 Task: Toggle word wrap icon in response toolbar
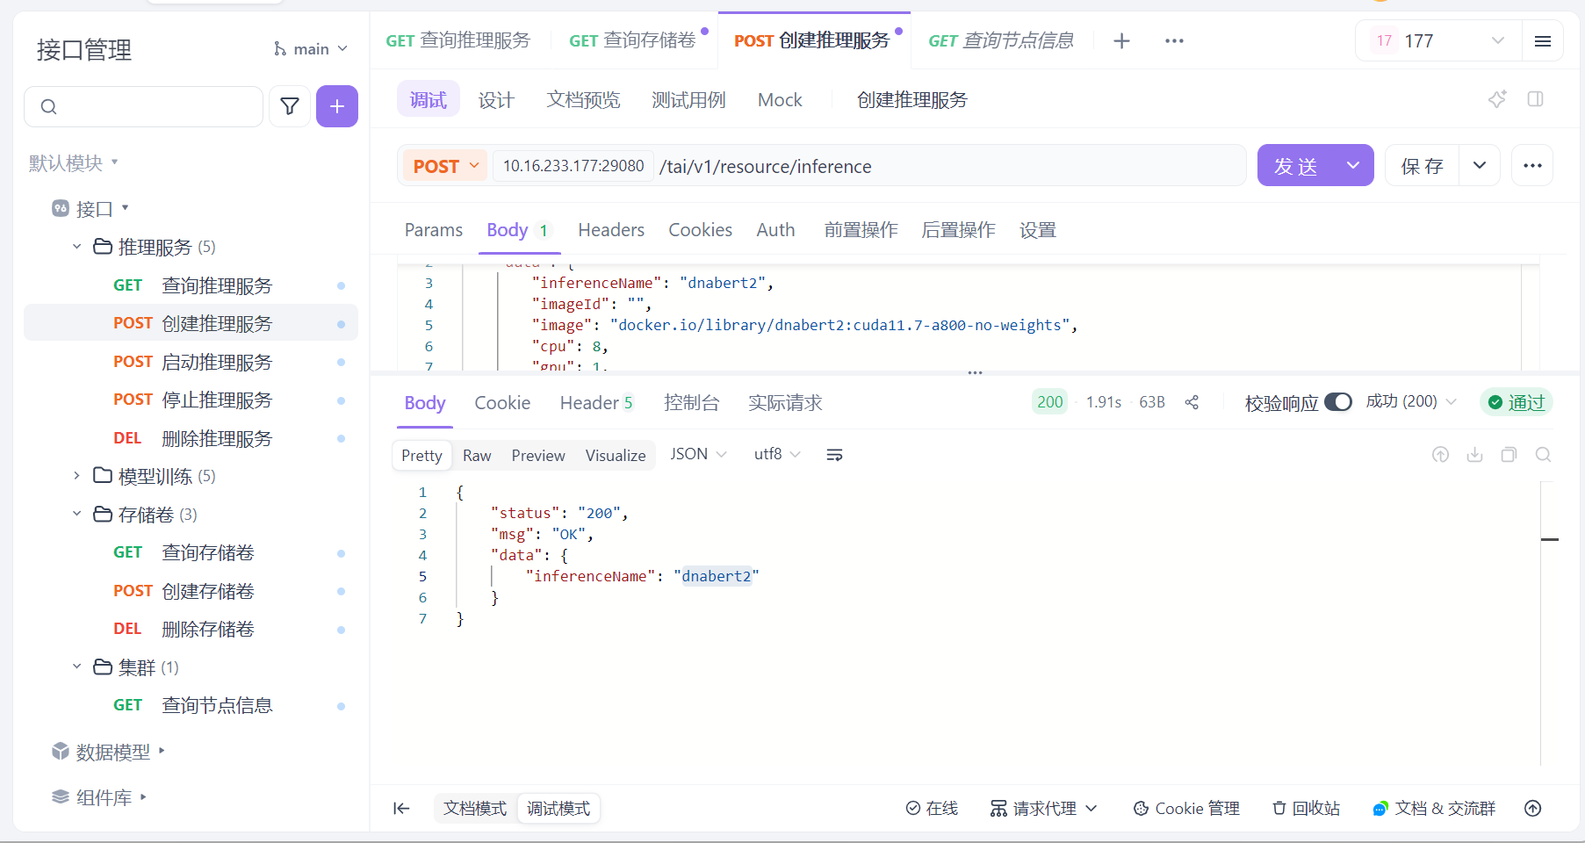(834, 455)
